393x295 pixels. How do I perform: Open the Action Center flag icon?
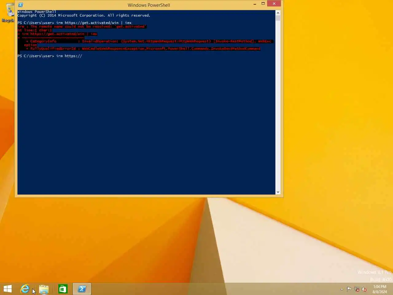[x=349, y=289]
